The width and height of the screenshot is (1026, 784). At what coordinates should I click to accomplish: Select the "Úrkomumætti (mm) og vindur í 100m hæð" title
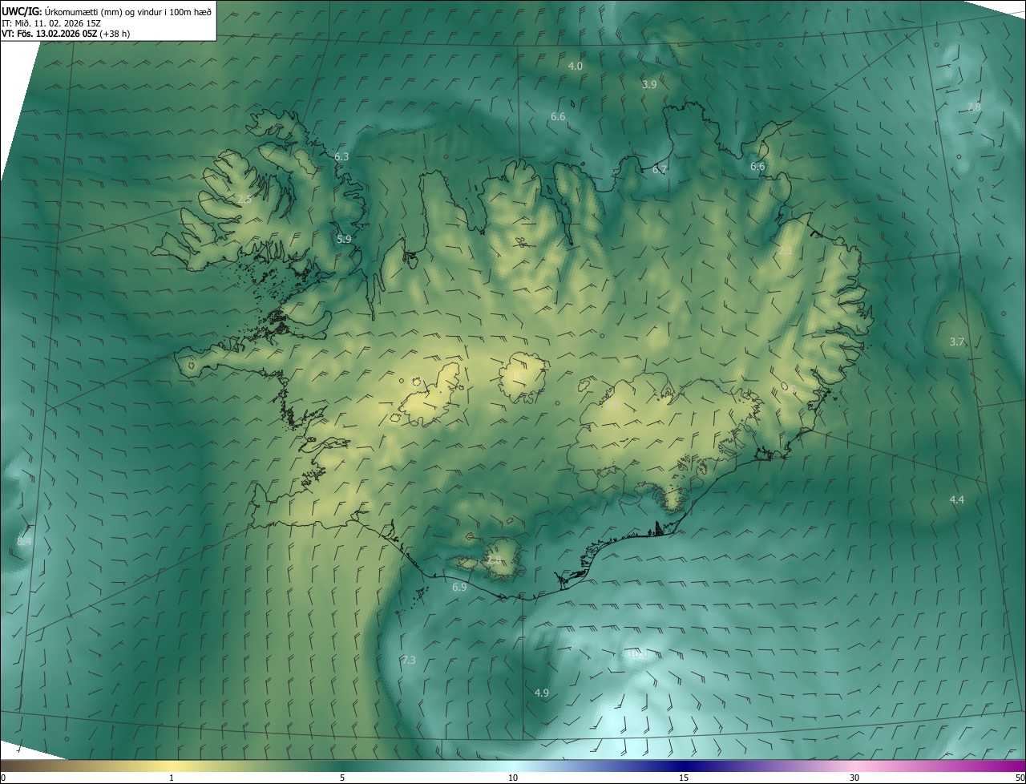pyautogui.click(x=128, y=12)
